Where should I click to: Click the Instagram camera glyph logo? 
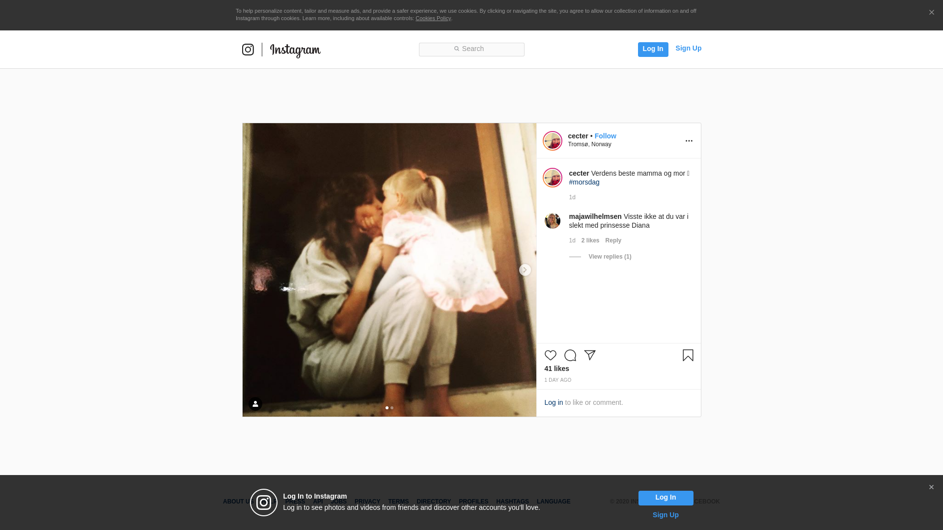248,50
